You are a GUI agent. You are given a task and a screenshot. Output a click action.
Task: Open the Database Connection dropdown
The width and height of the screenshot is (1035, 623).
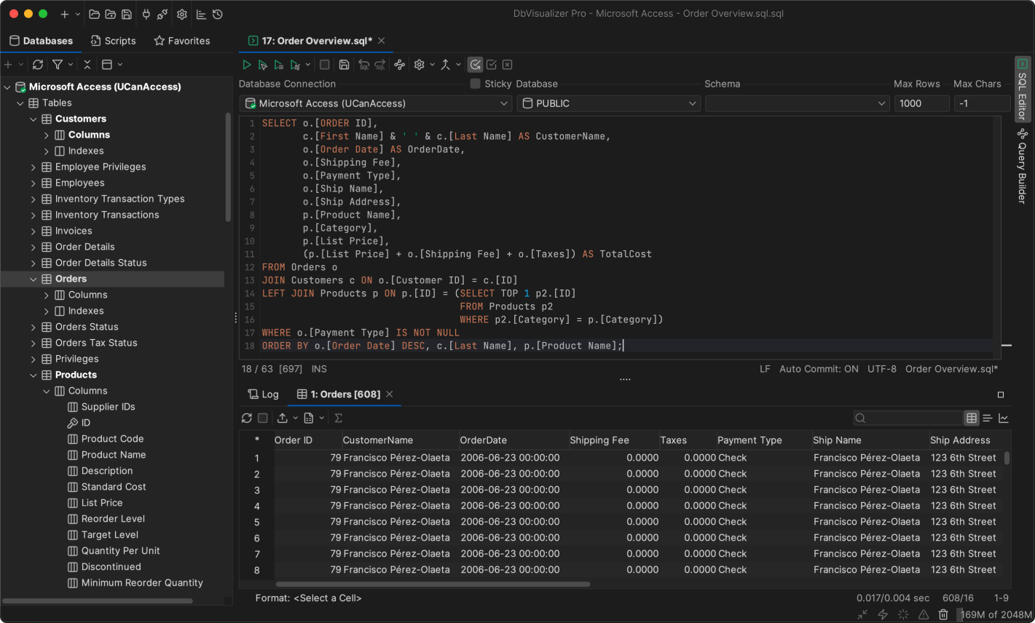376,103
